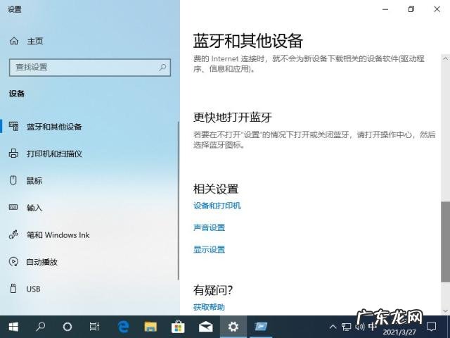Open Task View on taskbar
This screenshot has width=450, height=338.
point(94,327)
